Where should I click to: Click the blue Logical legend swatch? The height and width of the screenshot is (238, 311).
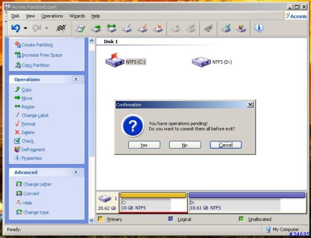point(171,219)
